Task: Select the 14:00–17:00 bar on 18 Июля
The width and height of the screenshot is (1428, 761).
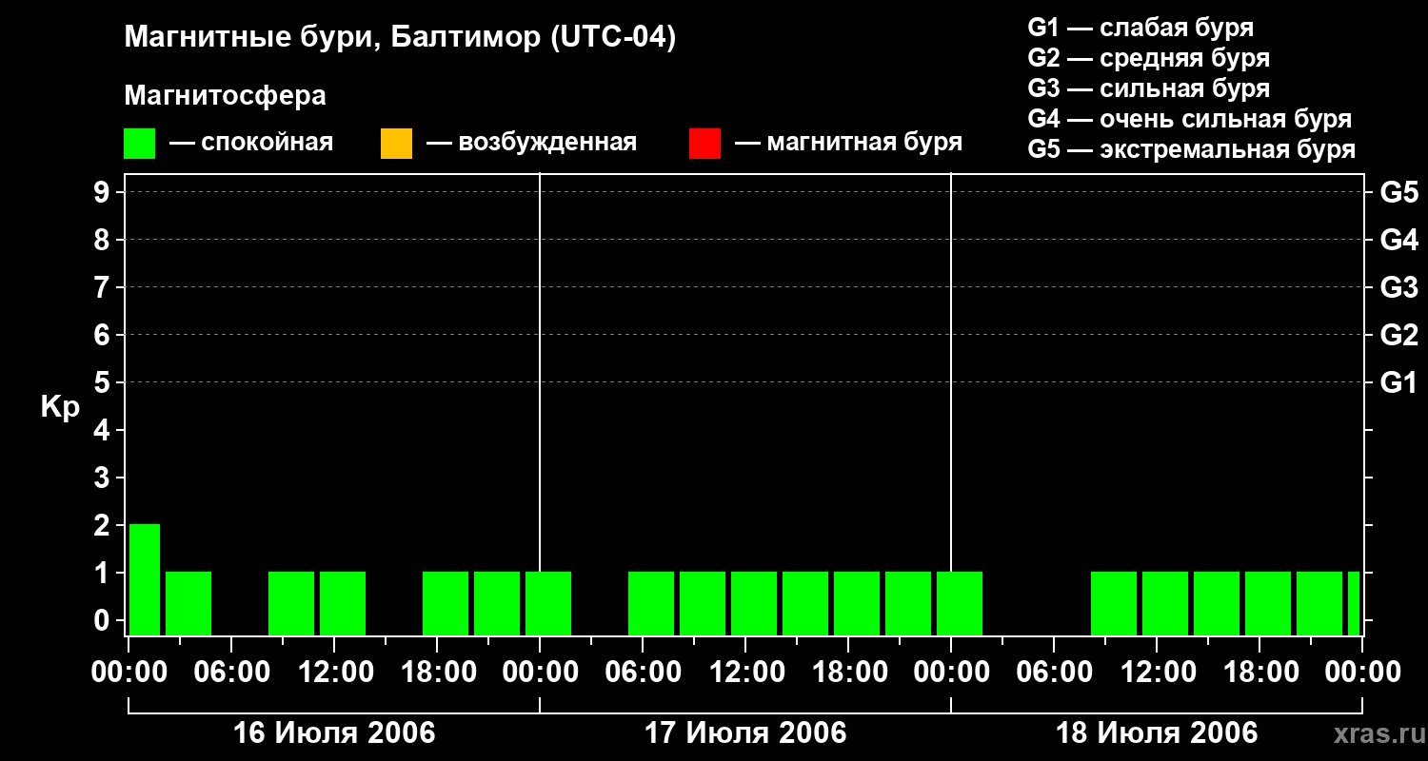Action: click(1217, 603)
